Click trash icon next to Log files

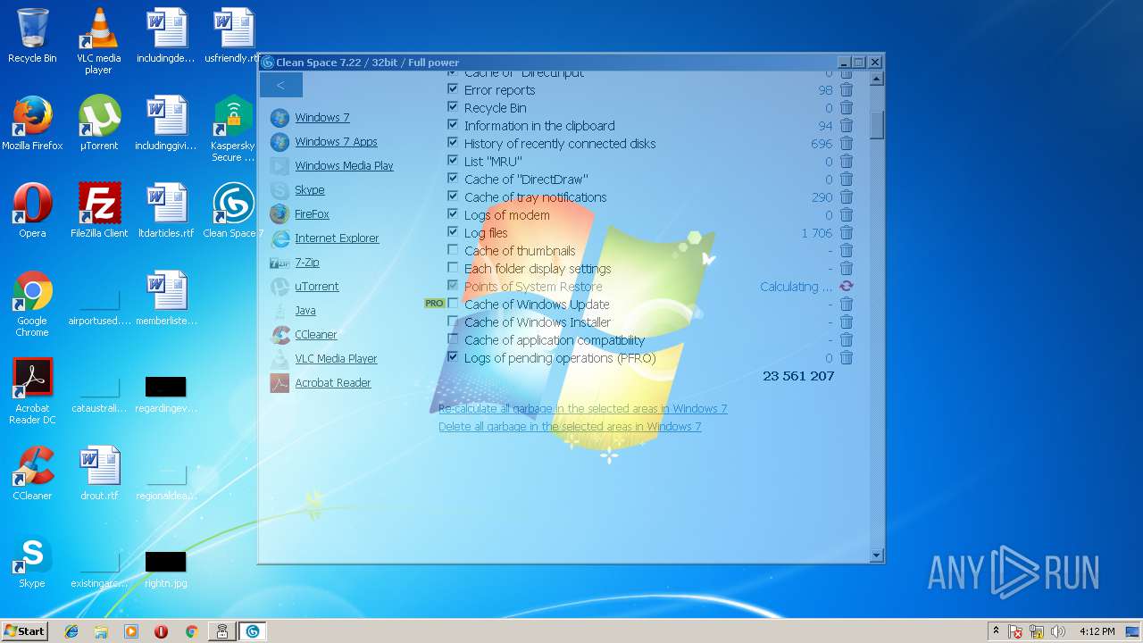tap(847, 233)
